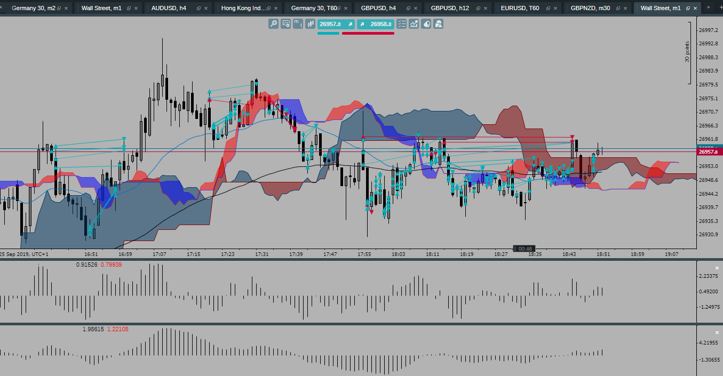
Task: Detach the Hong Kong Ind... chart tab
Action: (x=268, y=9)
